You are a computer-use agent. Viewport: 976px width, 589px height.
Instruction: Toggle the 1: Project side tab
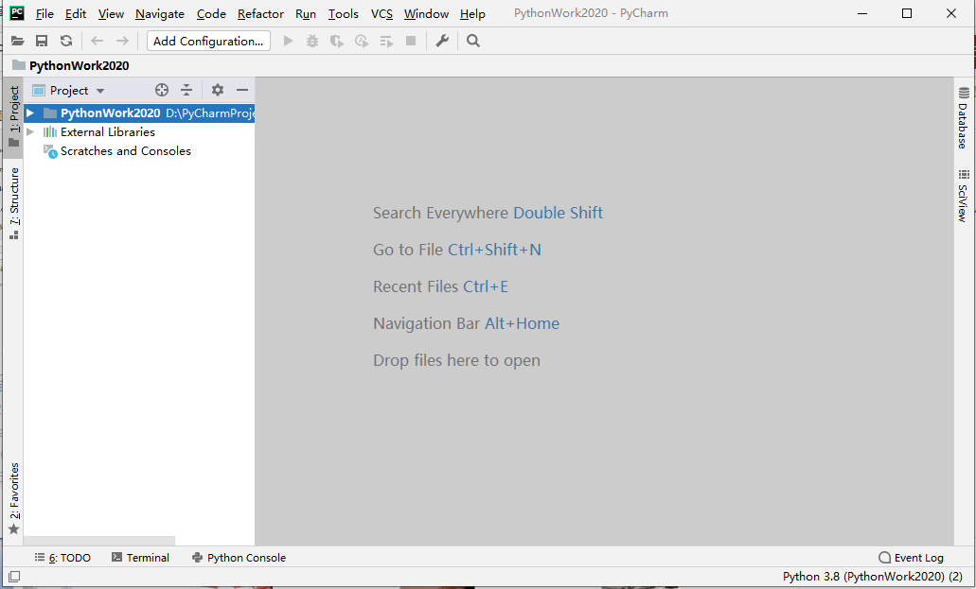[13, 116]
